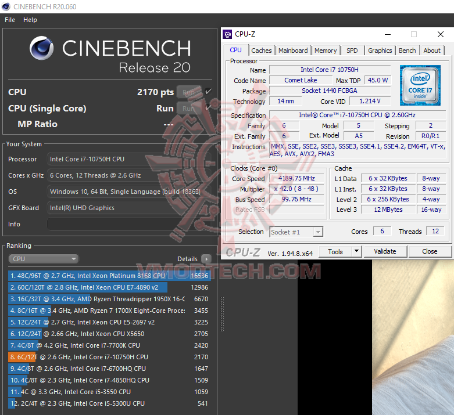Close the CPU-Z window with X
Image resolution: width=454 pixels, height=415 pixels.
pyautogui.click(x=441, y=34)
